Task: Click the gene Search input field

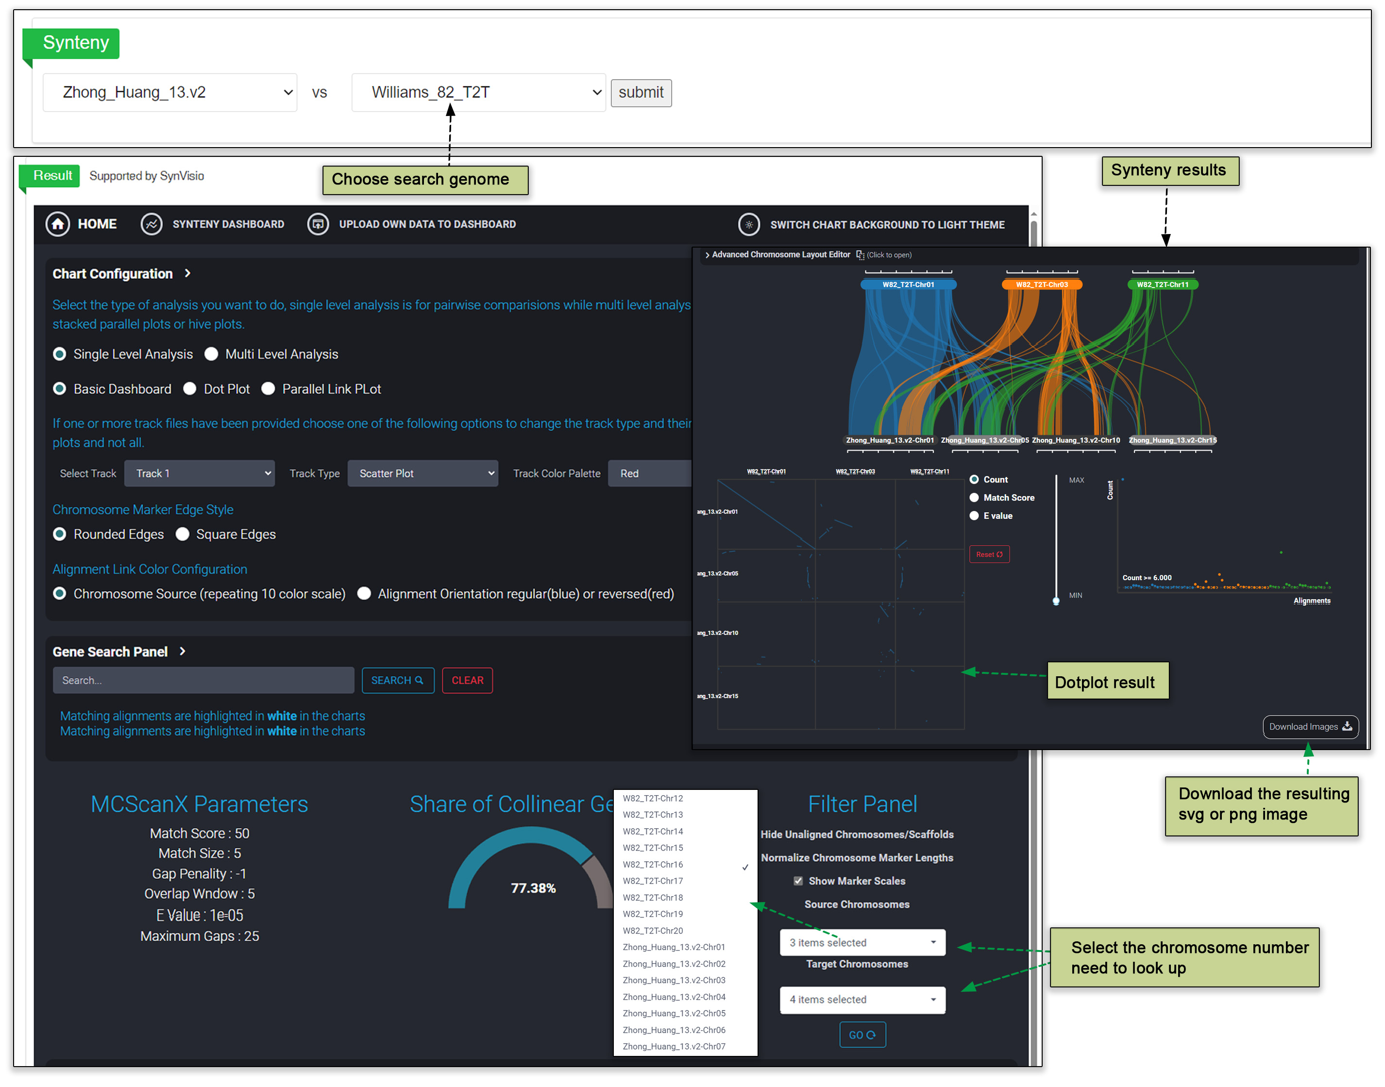Action: tap(203, 680)
